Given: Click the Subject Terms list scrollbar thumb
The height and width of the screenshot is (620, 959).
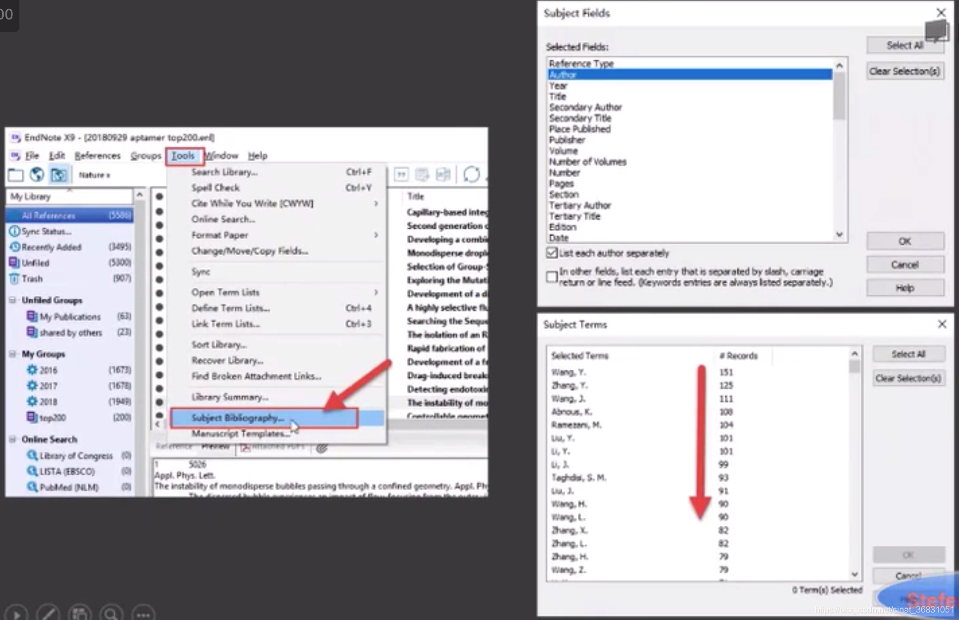Looking at the screenshot, I should [x=855, y=367].
